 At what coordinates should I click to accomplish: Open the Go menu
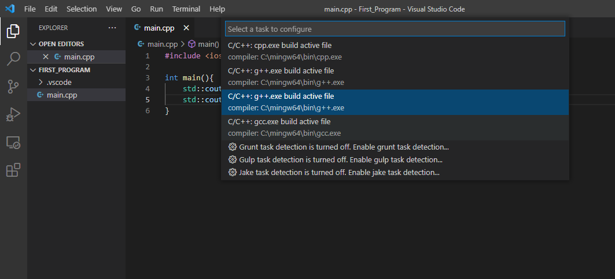tap(136, 9)
